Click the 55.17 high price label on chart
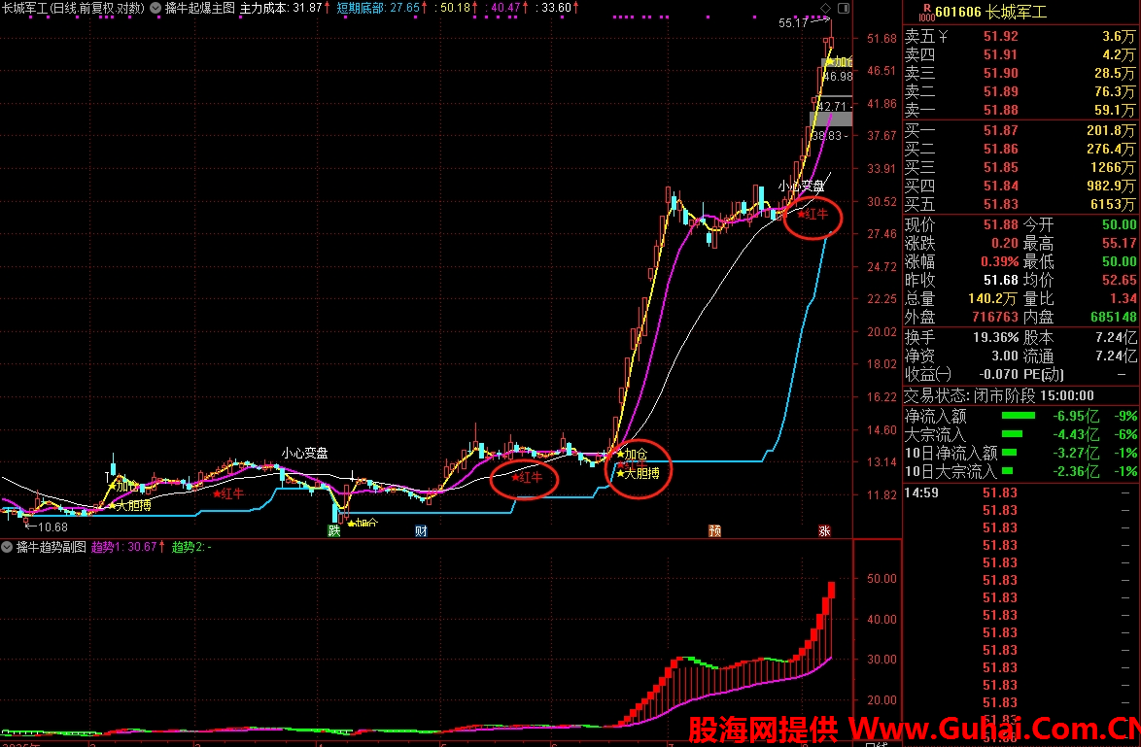Screen dimensions: 1141x747 click(x=793, y=23)
